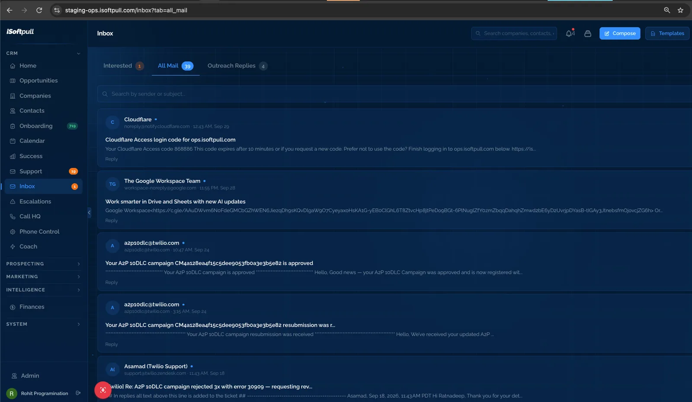Click the Calendar icon in sidebar

click(x=13, y=141)
